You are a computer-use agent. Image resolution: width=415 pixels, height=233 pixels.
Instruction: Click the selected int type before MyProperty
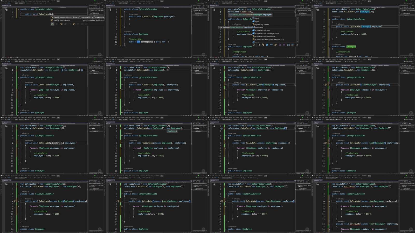coord(139,42)
